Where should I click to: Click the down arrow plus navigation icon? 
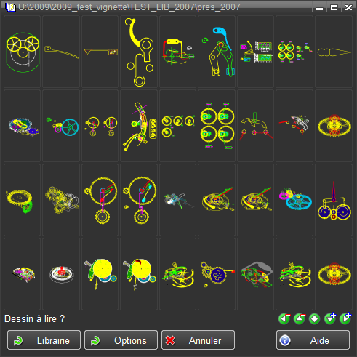pyautogui.click(x=330, y=318)
